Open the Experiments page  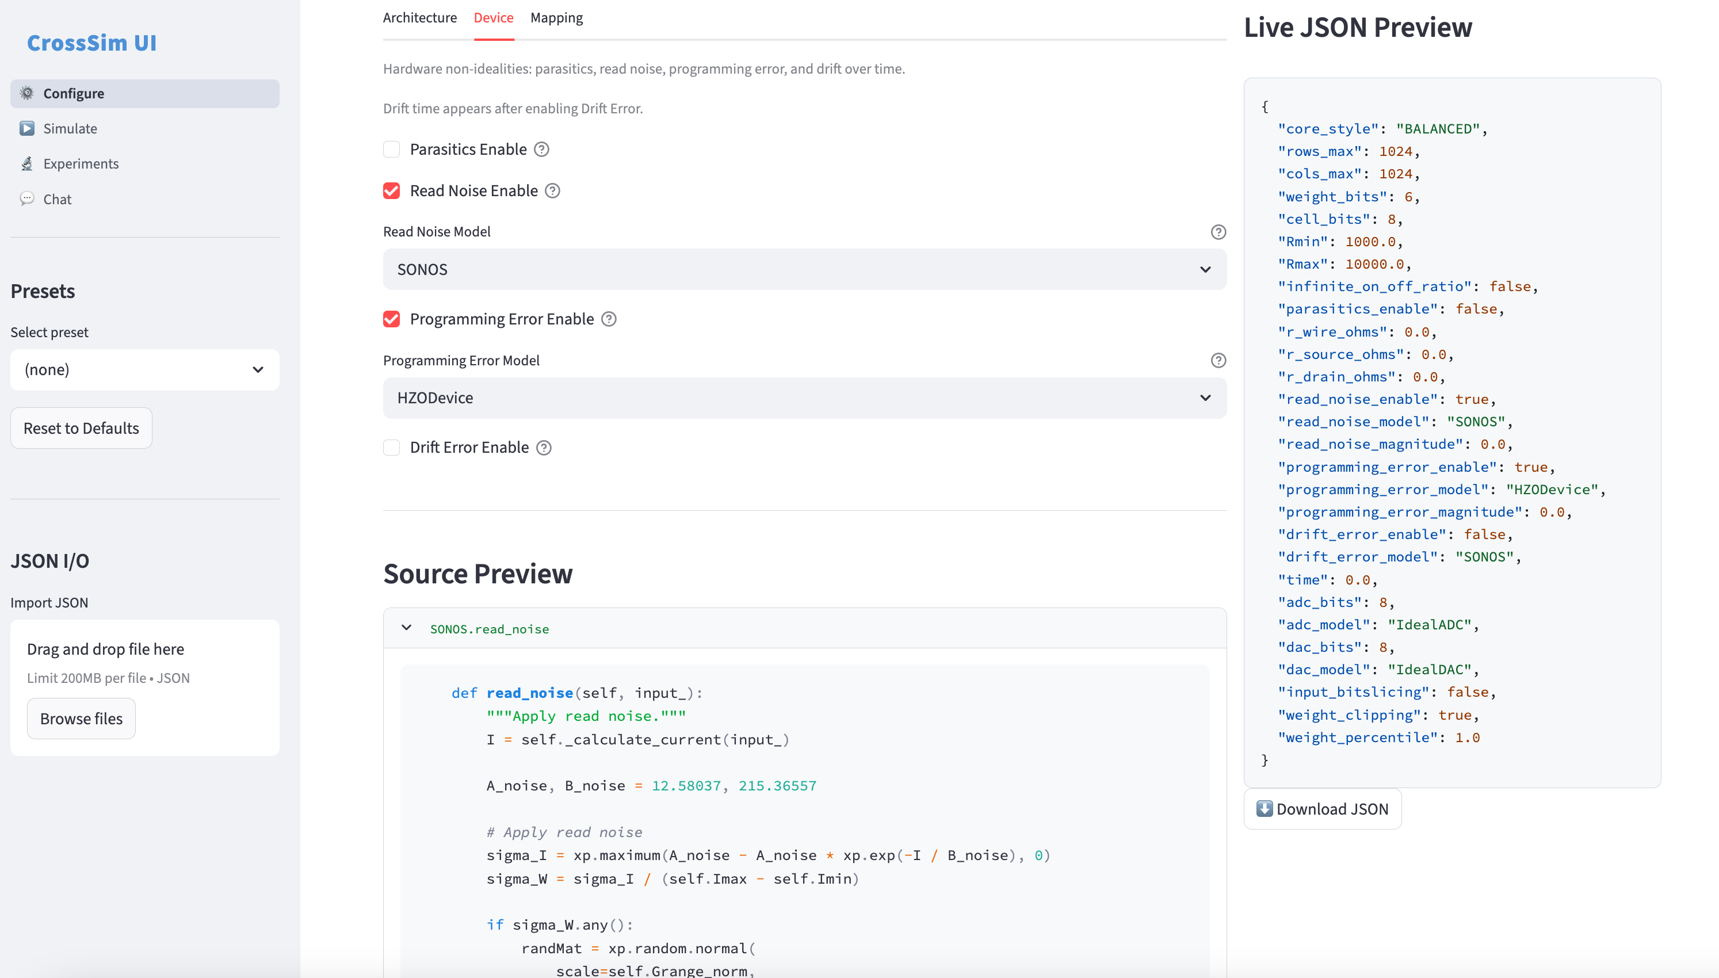[x=144, y=163]
